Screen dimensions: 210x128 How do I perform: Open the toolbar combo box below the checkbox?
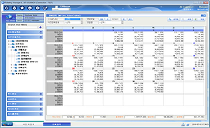(x=61, y=9)
